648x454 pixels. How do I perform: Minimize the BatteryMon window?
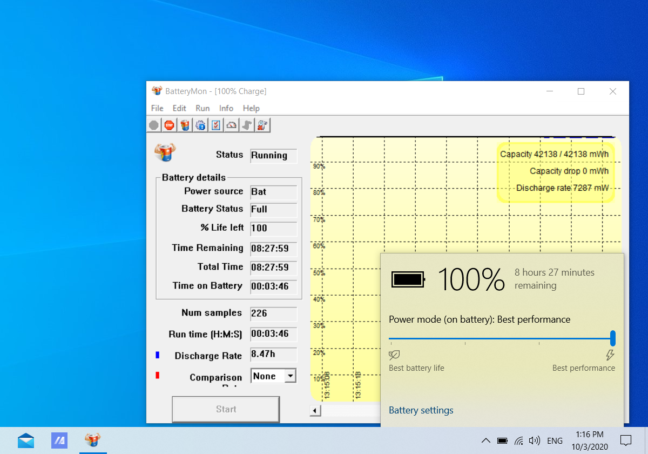pos(549,91)
